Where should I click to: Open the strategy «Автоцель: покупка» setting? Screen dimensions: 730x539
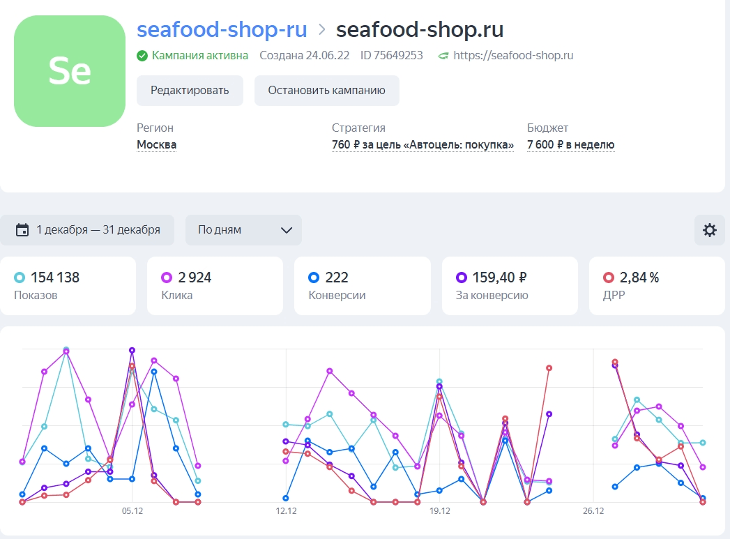point(423,145)
